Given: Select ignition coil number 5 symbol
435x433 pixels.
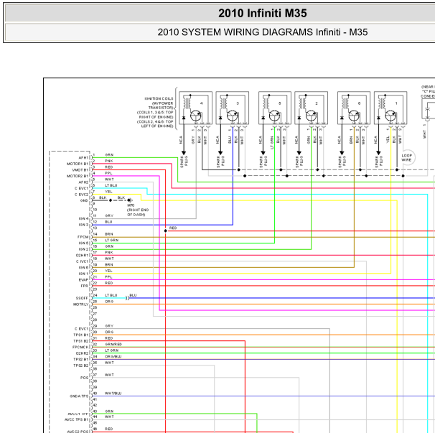Looking at the screenshot, I should (275, 108).
